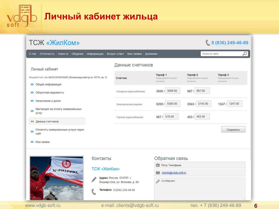The height and width of the screenshot is (209, 279).
Task: Click the Сообщение message text area
Action: 200,189
